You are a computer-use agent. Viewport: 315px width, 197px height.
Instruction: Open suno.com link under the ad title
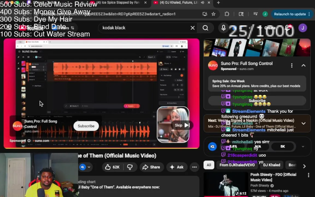tap(31, 131)
